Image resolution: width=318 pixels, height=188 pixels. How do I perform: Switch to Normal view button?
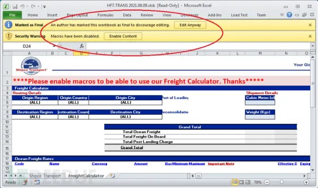[x=235, y=182]
